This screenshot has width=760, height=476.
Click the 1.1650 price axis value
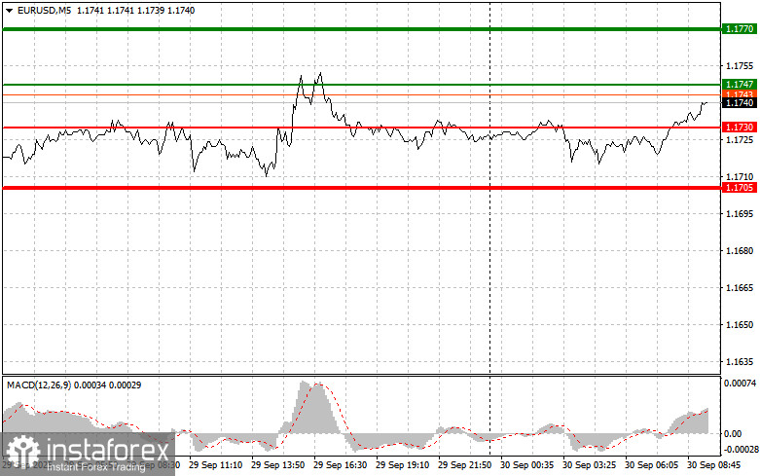740,325
